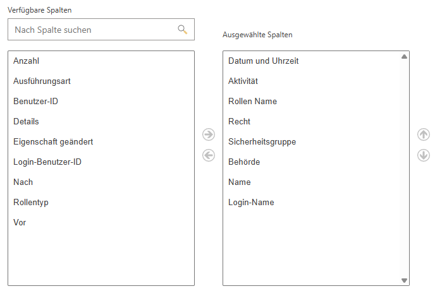This screenshot has height=291, width=435.
Task: Select 'Behörde' in selected columns
Action: (244, 162)
